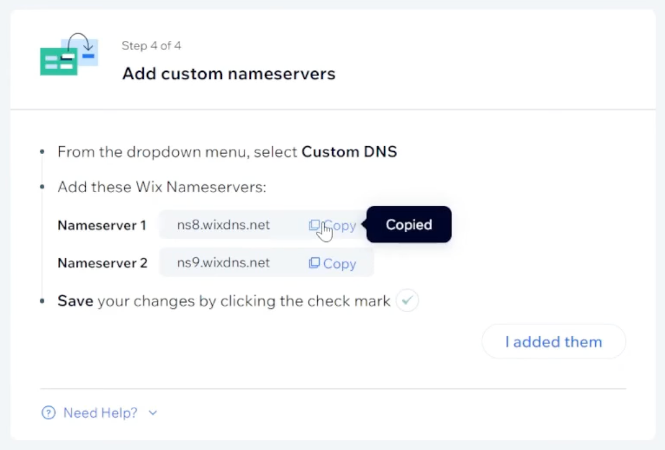The width and height of the screenshot is (665, 450).
Task: Open the Need Help? section
Action: pyautogui.click(x=100, y=413)
